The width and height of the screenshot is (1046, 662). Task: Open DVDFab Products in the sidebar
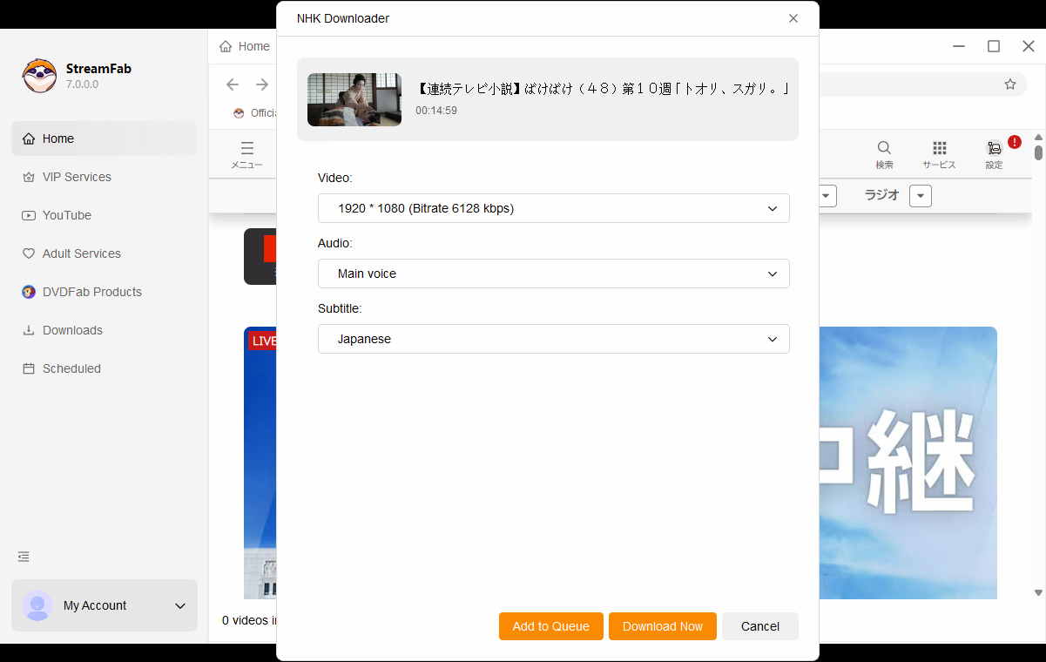[x=91, y=292]
